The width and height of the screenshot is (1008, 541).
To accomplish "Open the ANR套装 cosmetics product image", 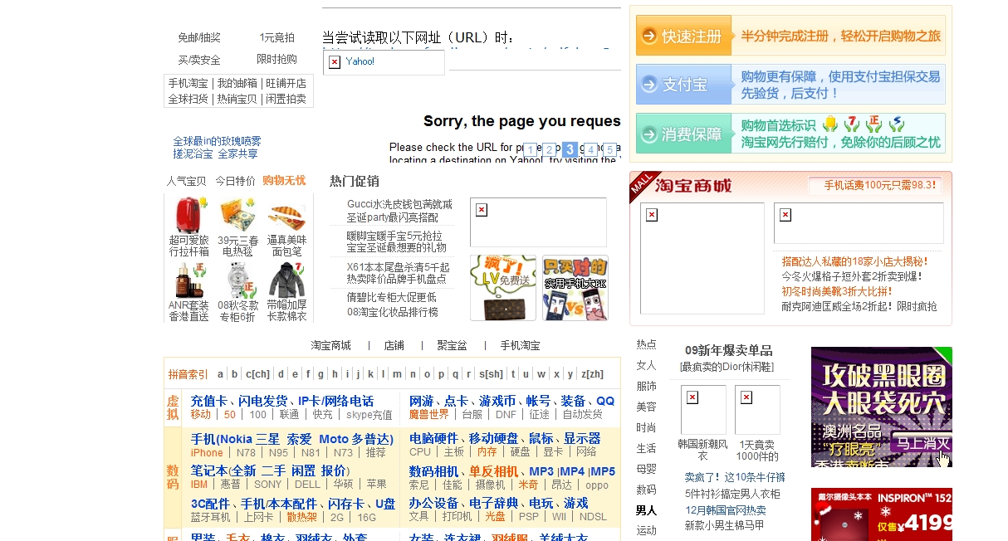I will (x=188, y=280).
